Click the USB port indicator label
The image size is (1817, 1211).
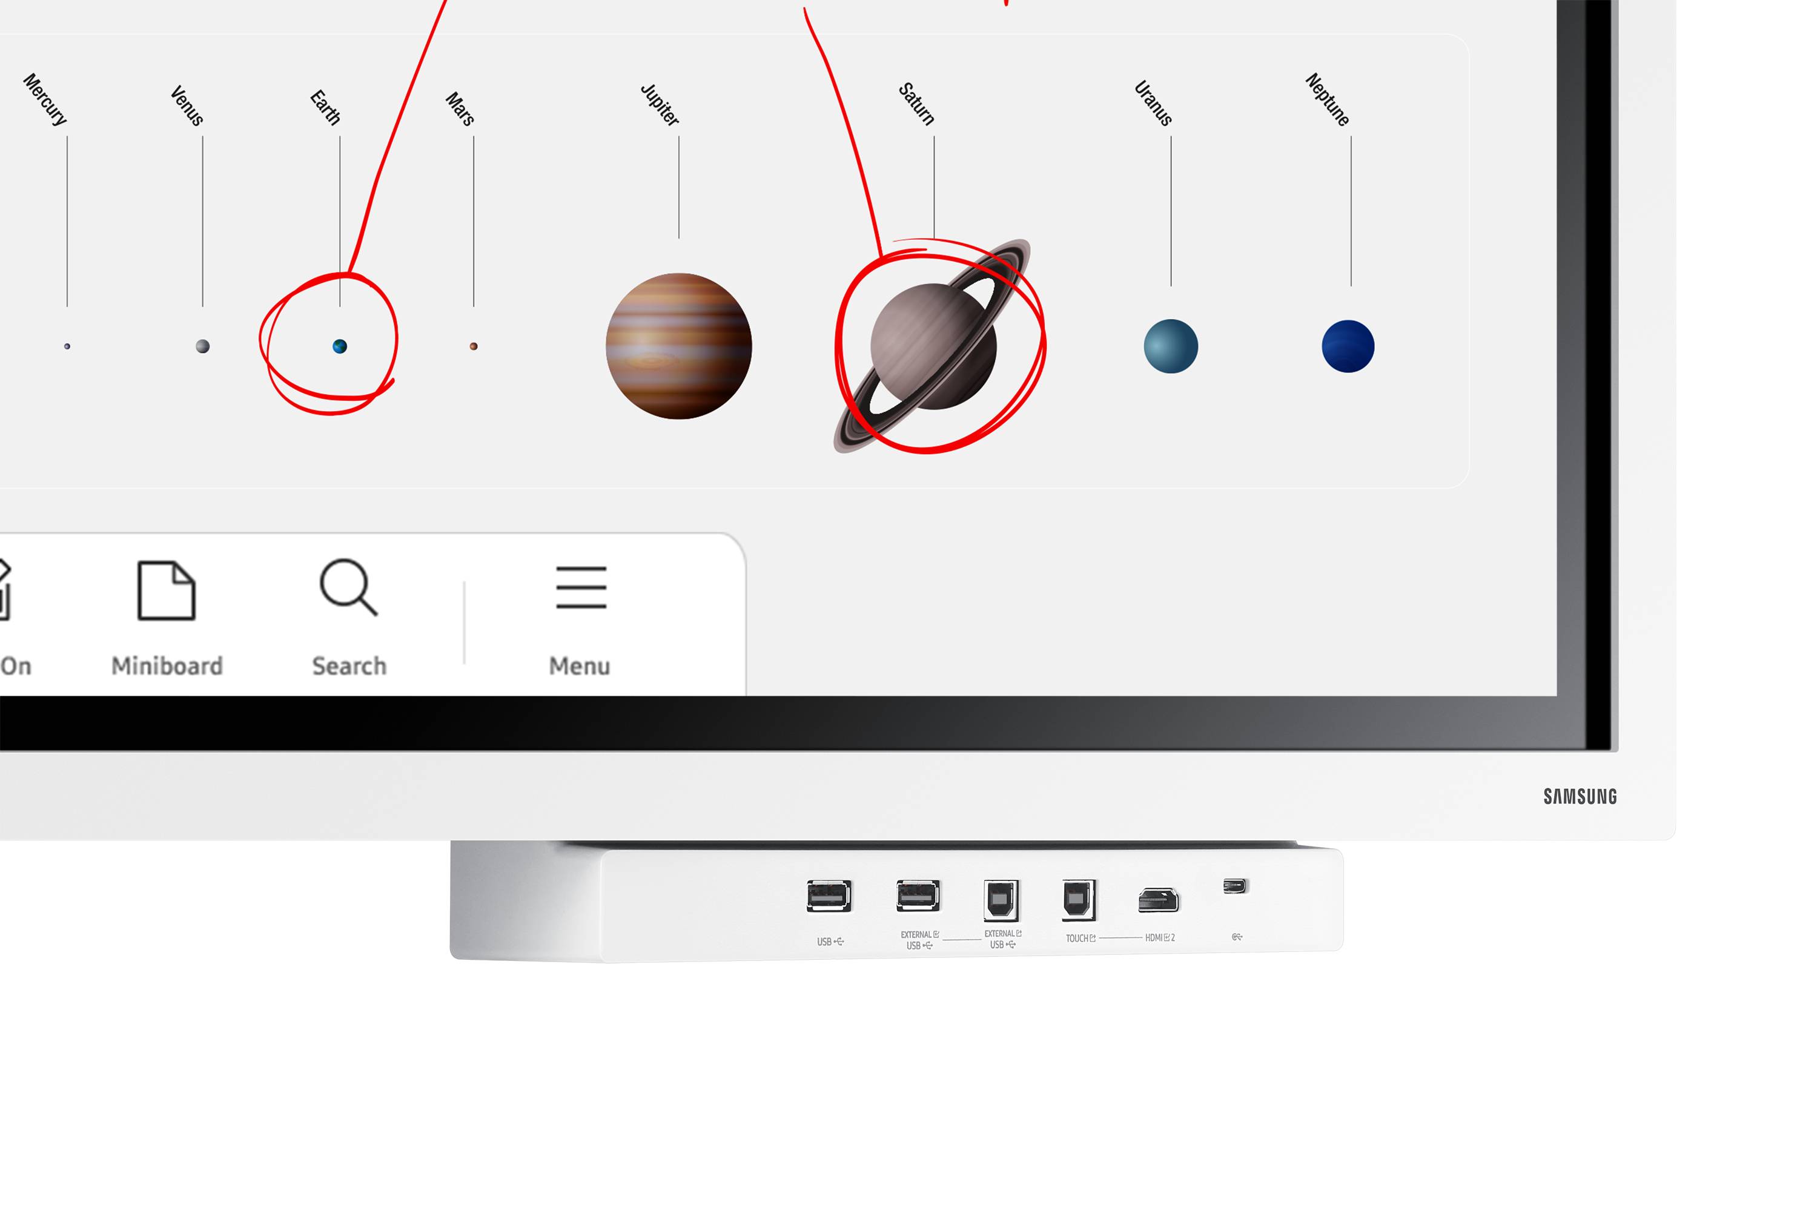pos(830,938)
